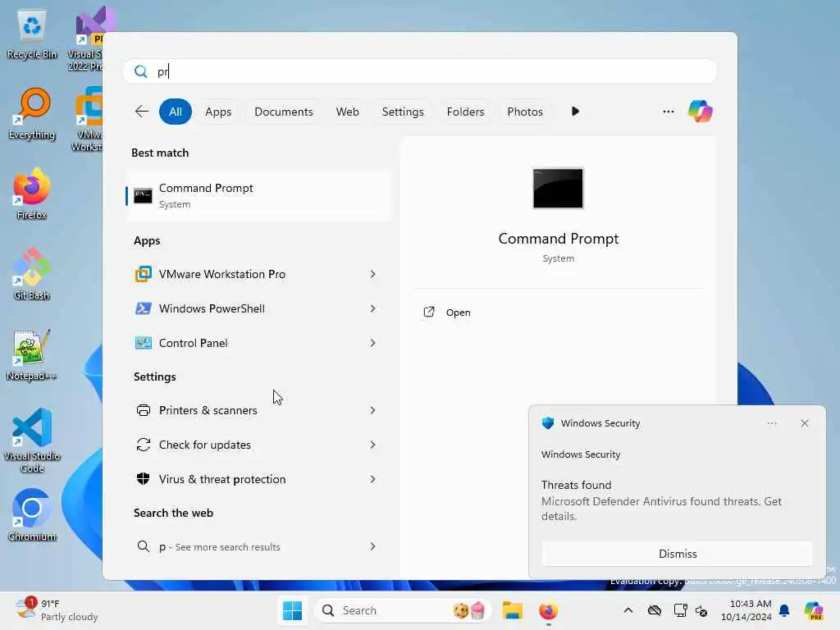This screenshot has width=840, height=630.
Task: Open Chromium desktop shortcut
Action: pos(32,515)
